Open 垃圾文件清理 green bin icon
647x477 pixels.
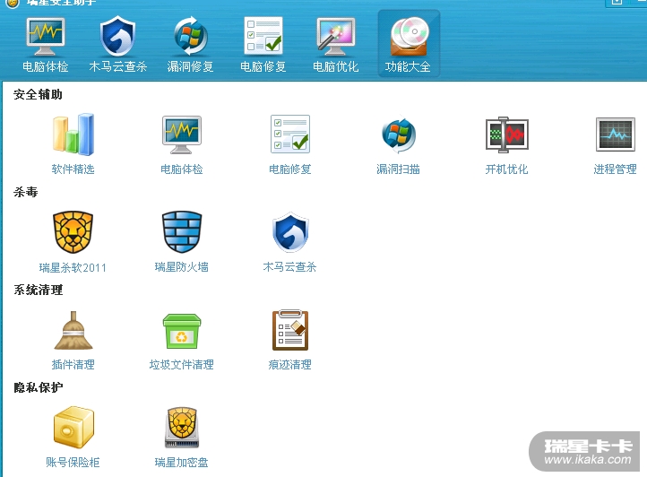182,331
